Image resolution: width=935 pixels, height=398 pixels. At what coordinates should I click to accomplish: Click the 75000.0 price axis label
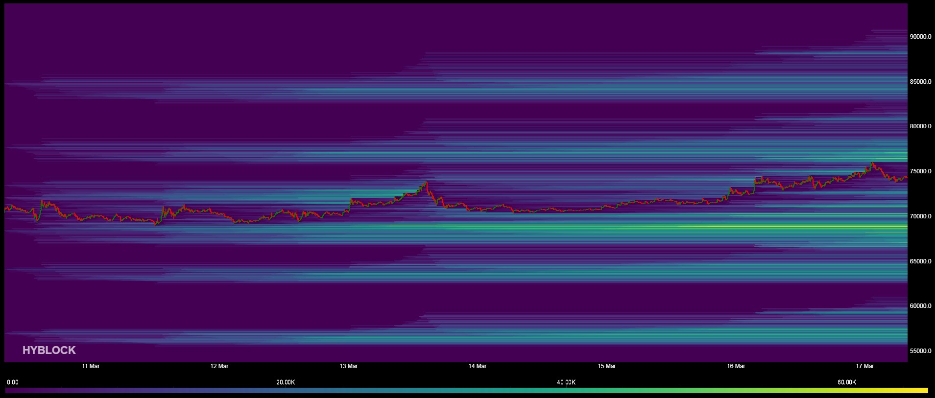920,171
